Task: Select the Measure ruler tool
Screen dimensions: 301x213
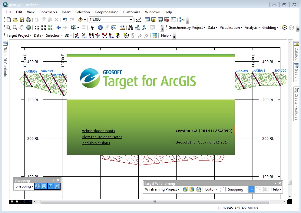Action: coord(122,28)
